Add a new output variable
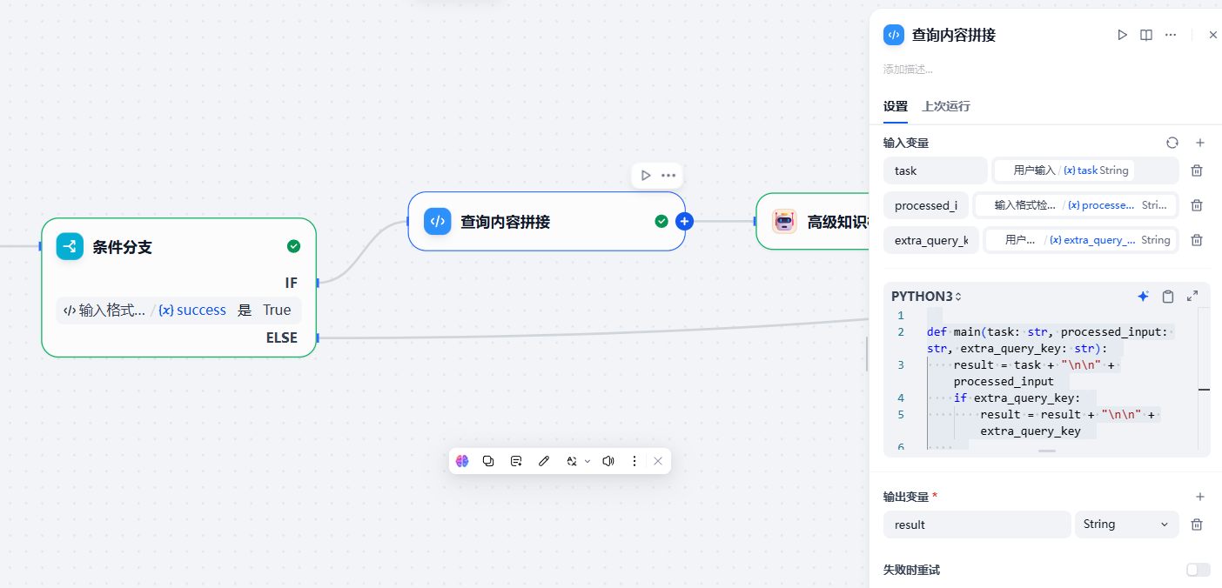The height and width of the screenshot is (588, 1222). click(x=1199, y=497)
